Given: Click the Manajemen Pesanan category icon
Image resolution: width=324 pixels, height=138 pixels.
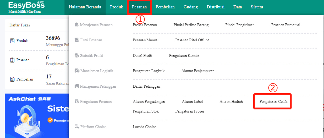Looking at the screenshot, I should (x=76, y=25).
